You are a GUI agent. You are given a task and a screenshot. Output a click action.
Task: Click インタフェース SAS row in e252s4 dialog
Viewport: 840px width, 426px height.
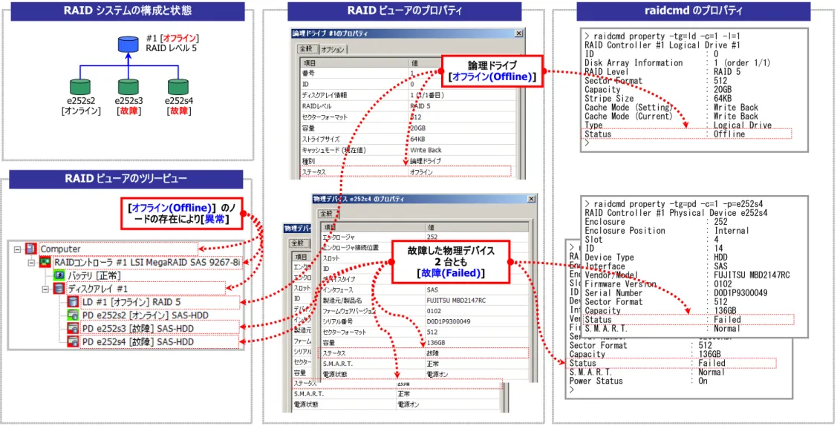click(x=425, y=289)
